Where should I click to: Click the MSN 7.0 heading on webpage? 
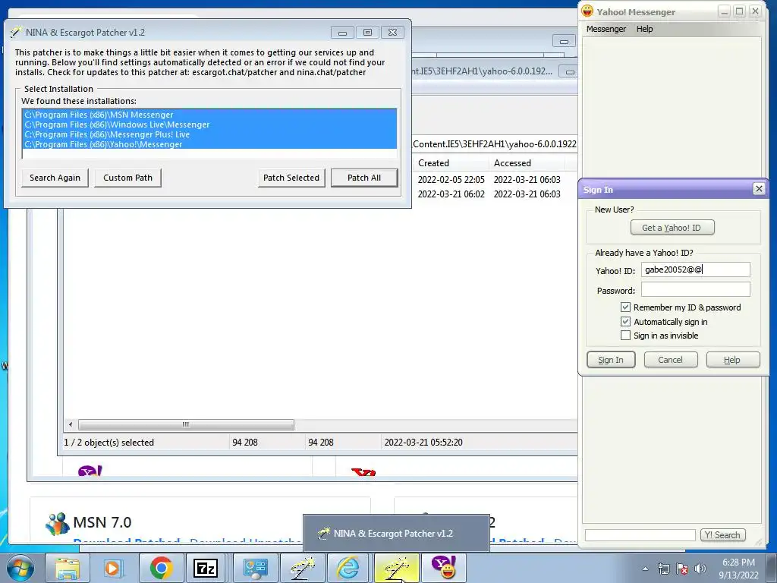[102, 522]
